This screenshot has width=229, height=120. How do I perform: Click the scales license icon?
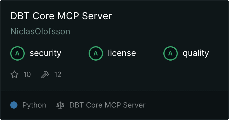pyautogui.click(x=60, y=105)
